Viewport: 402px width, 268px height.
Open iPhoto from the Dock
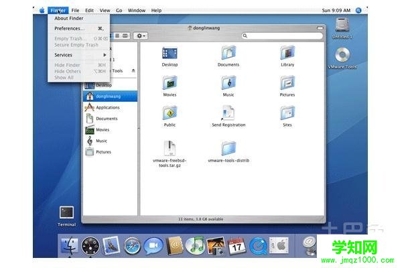tap(216, 246)
